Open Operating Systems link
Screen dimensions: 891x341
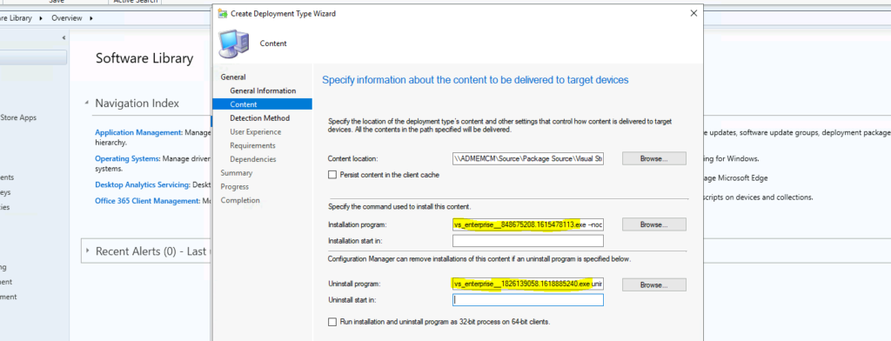pos(127,158)
